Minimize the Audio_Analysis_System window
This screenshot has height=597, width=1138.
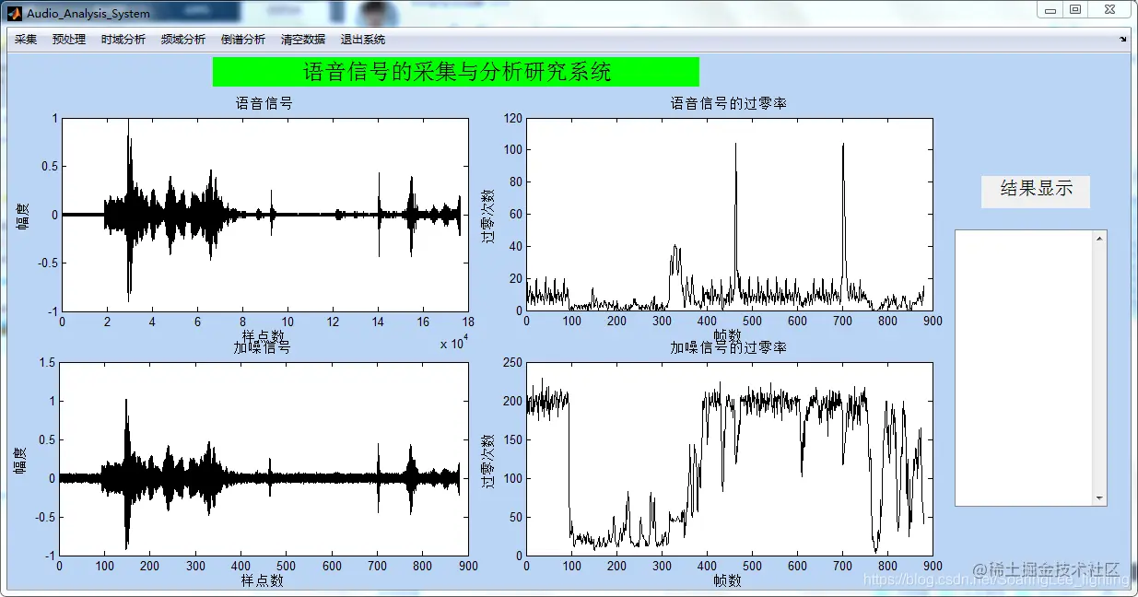[x=1050, y=9]
